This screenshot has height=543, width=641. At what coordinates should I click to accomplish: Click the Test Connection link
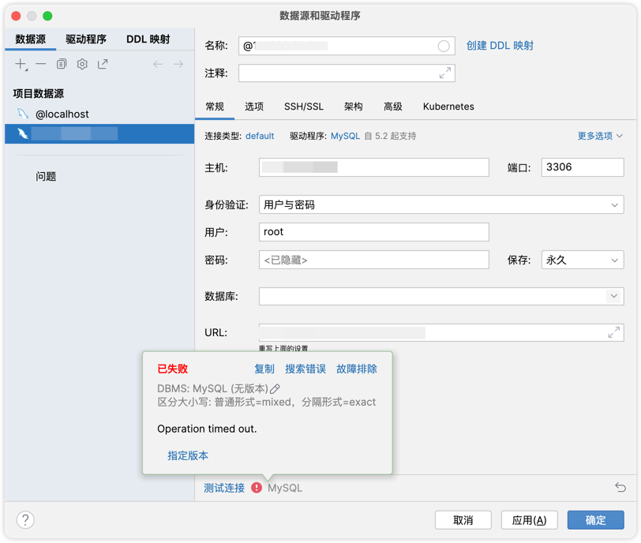click(224, 488)
